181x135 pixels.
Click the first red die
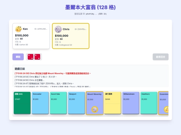[x=31, y=57]
